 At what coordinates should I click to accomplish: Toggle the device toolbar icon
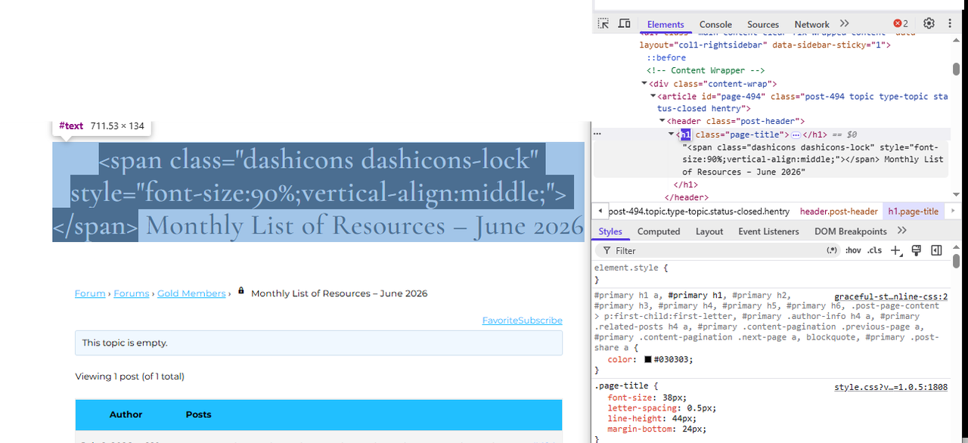pyautogui.click(x=624, y=24)
